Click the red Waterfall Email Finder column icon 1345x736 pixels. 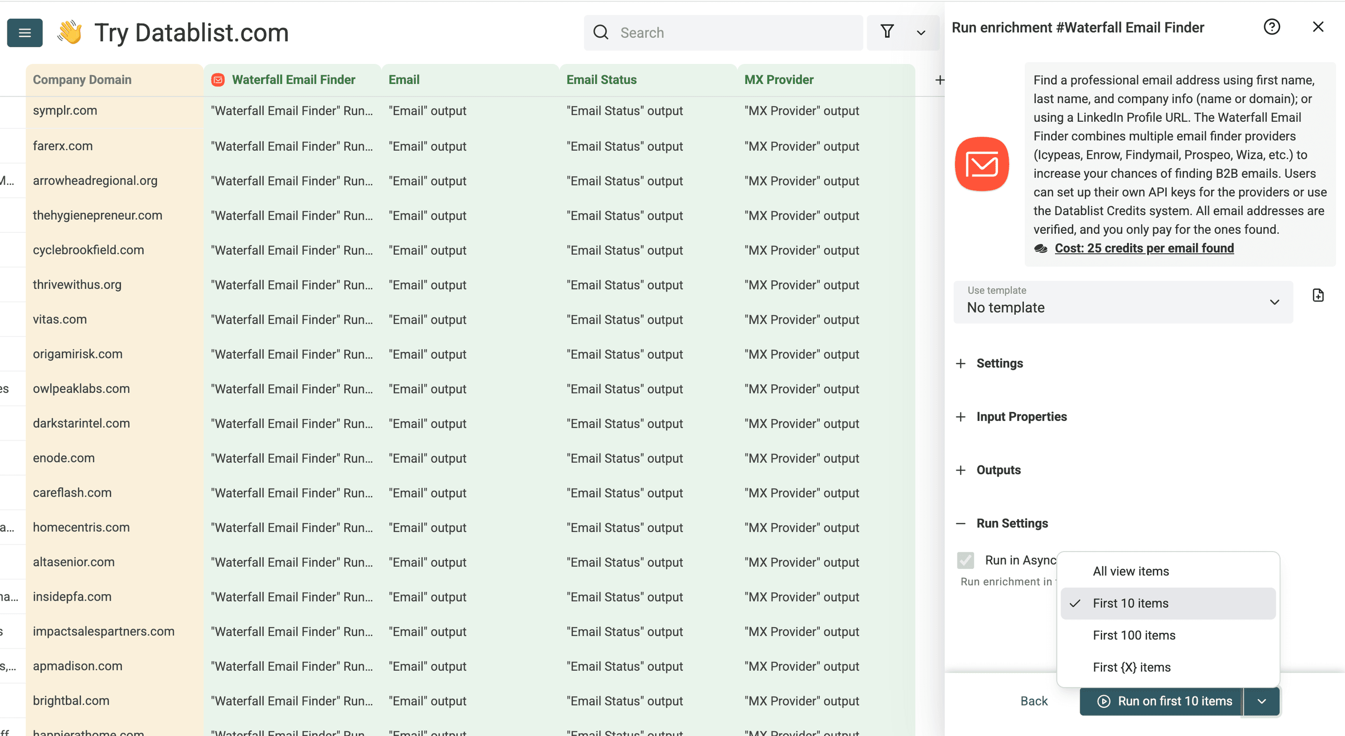click(x=218, y=80)
